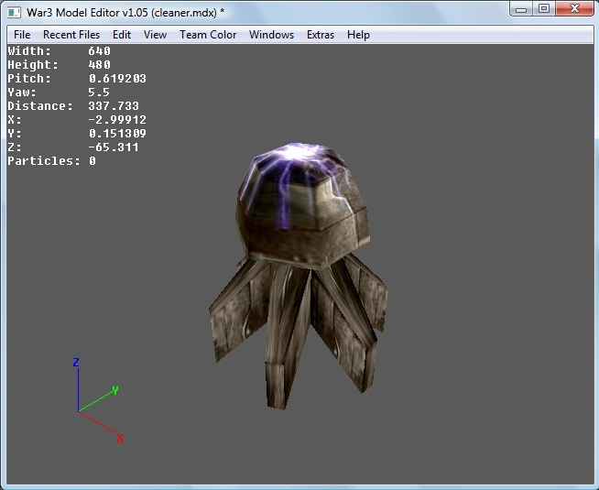Click the Pitch value 0.619203
This screenshot has height=490, width=599.
click(117, 78)
